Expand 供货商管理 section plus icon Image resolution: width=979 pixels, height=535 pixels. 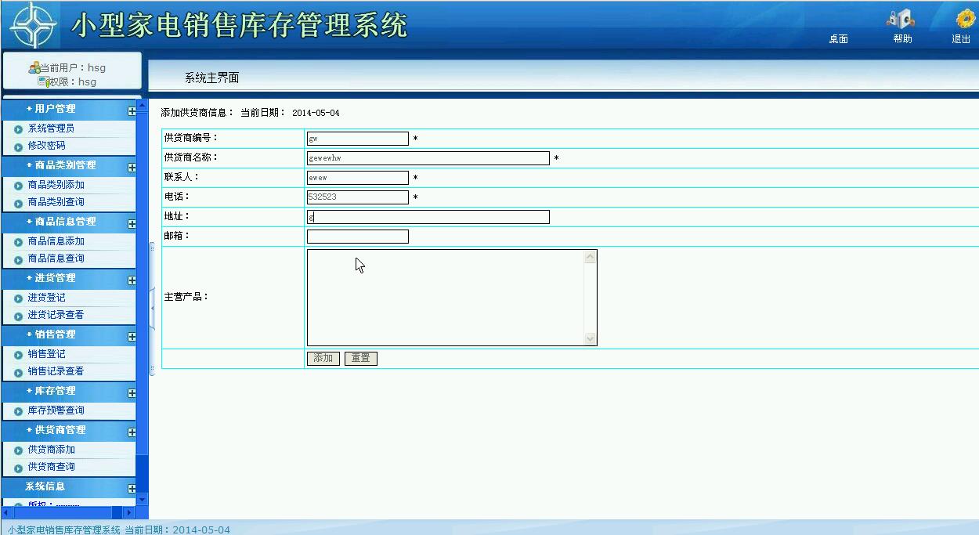[x=132, y=432]
